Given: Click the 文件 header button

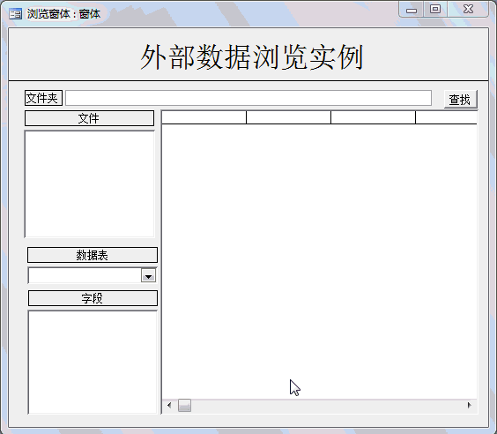Looking at the screenshot, I should pos(89,118).
